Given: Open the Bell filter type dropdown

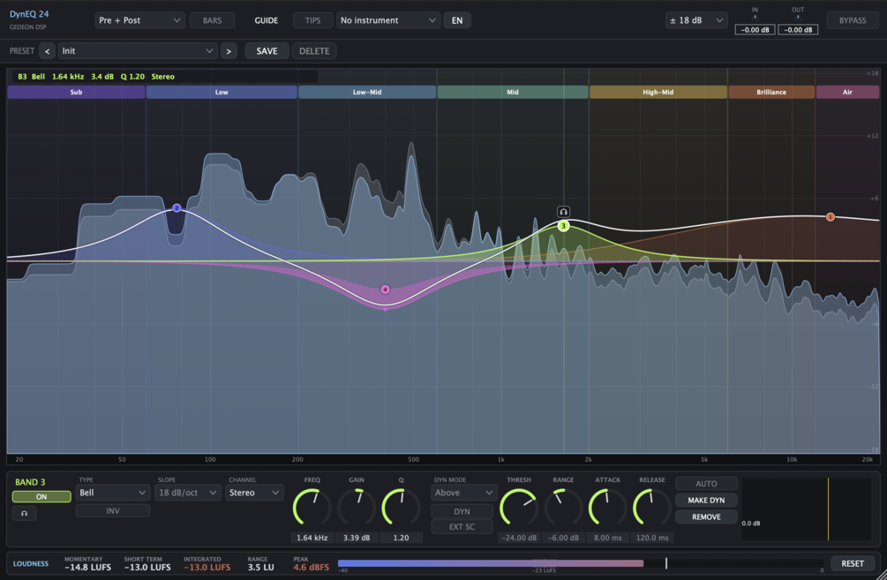Looking at the screenshot, I should coord(113,493).
